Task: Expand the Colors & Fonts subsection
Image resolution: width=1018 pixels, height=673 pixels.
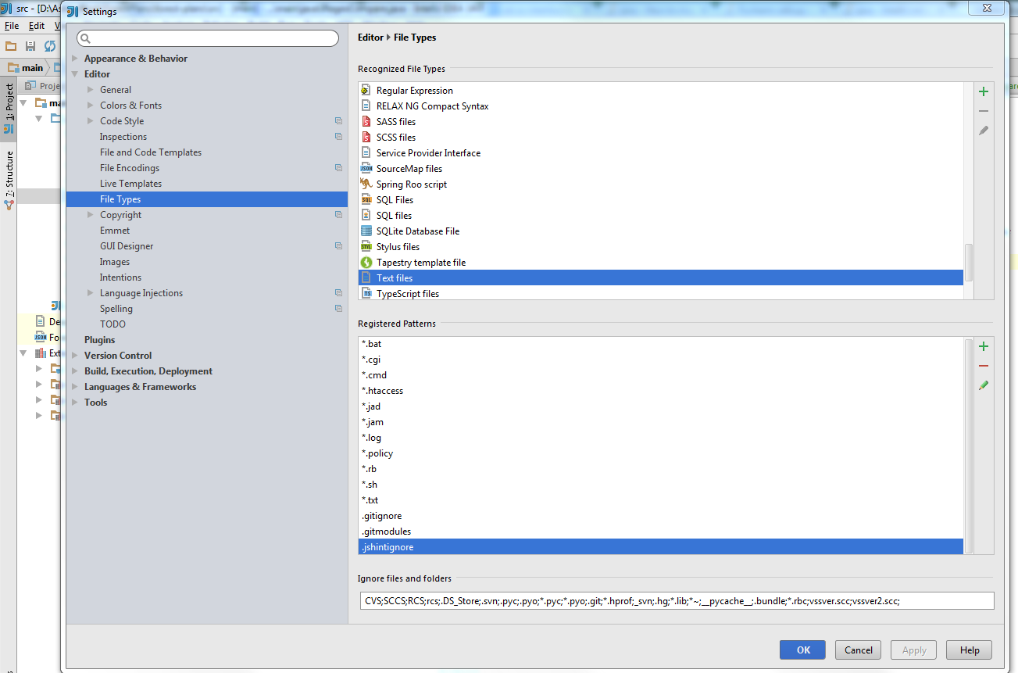Action: pyautogui.click(x=91, y=106)
